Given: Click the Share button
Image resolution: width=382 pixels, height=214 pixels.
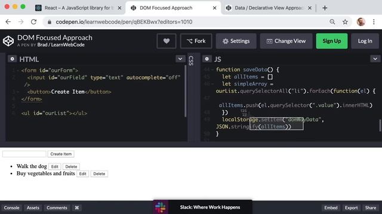Looking at the screenshot, I should click(x=371, y=207).
